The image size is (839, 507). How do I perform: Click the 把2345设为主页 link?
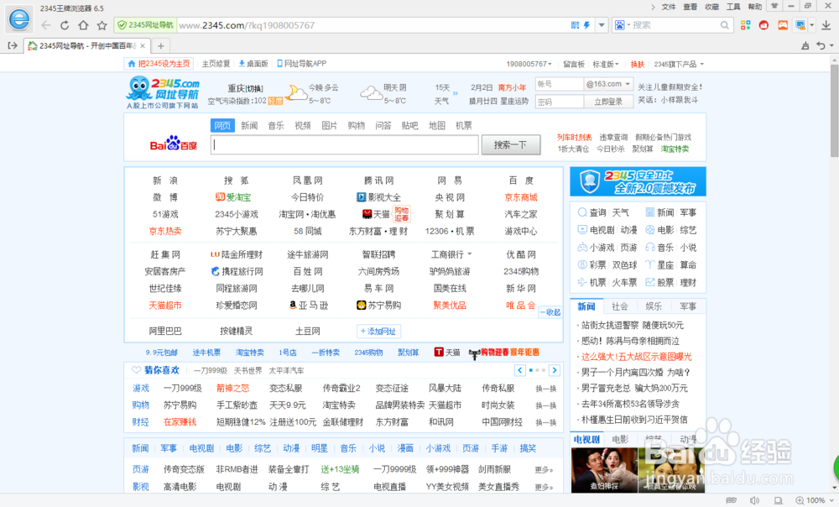(x=159, y=64)
